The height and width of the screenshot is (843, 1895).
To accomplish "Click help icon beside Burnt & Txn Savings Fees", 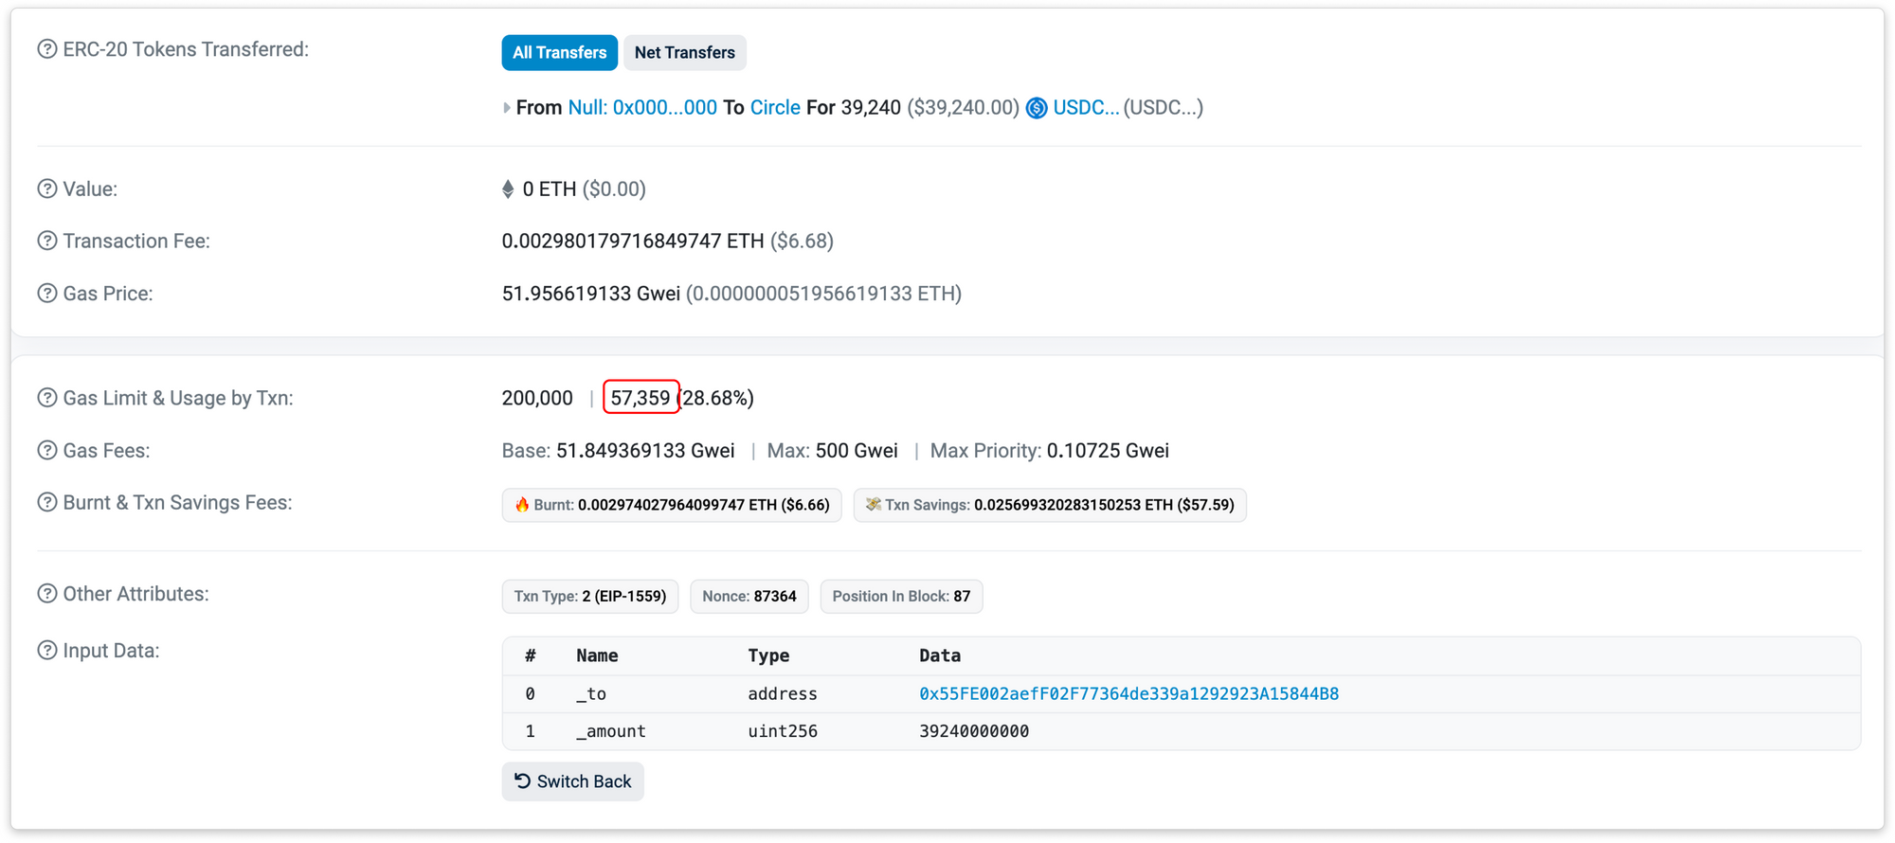I will click(46, 502).
